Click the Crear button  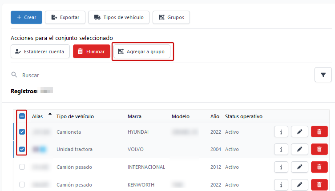tap(26, 17)
